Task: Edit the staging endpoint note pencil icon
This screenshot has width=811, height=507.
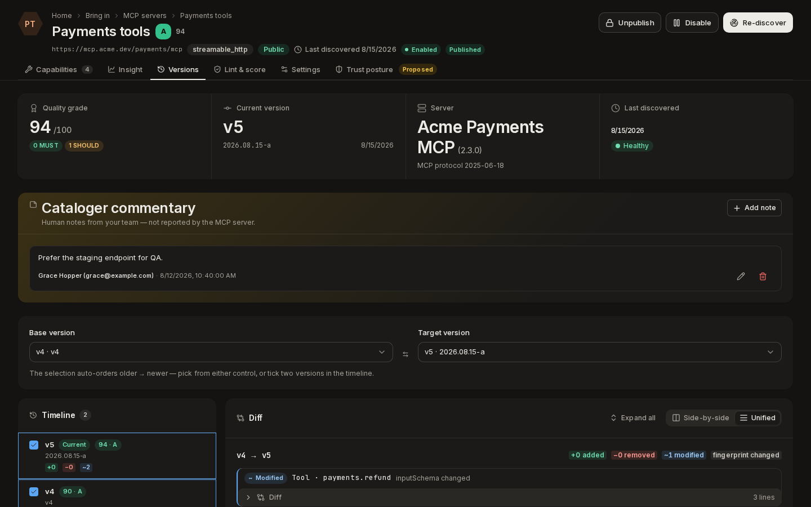Action: point(741,276)
